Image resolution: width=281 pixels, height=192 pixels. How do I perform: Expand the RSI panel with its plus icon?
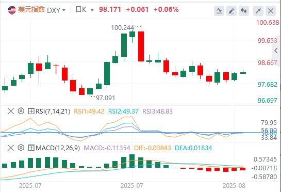coord(31,111)
